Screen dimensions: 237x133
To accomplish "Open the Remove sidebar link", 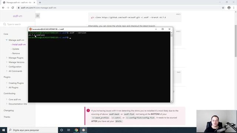I will tap(16, 53).
